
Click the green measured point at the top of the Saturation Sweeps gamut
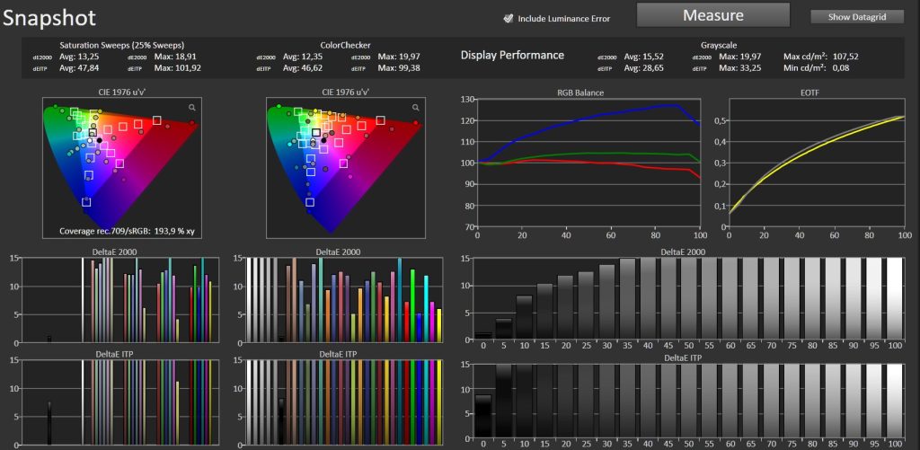pyautogui.click(x=56, y=107)
